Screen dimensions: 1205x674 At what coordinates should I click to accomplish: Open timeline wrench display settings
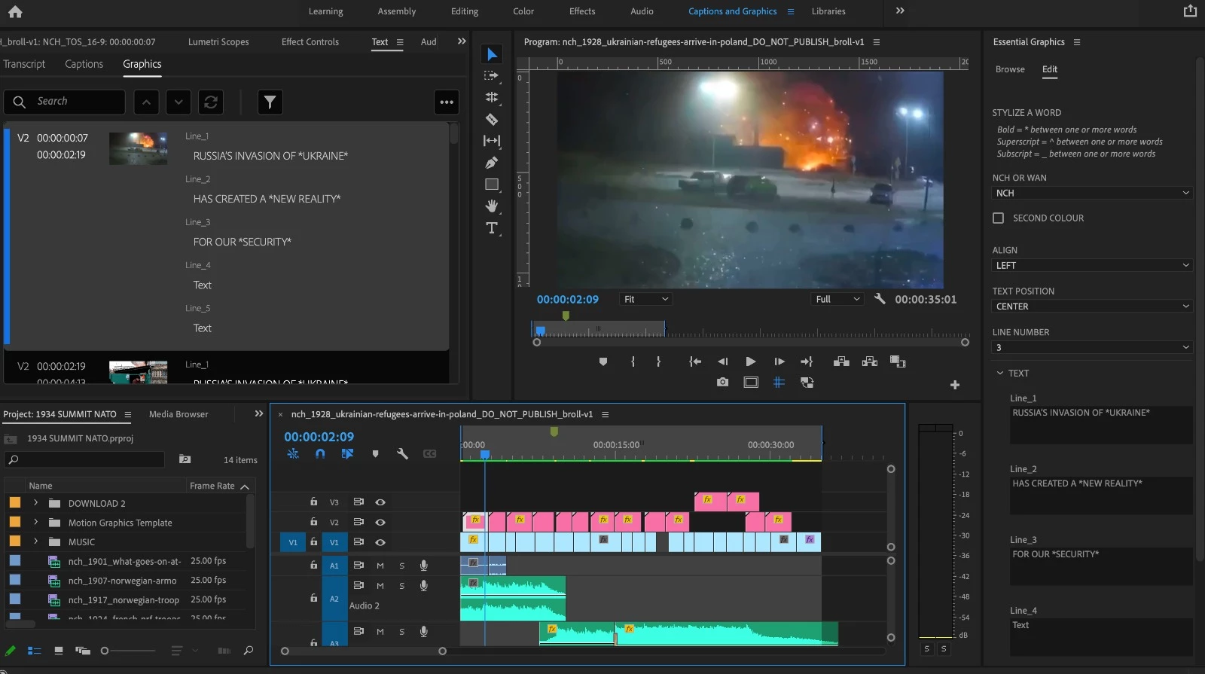coord(402,454)
